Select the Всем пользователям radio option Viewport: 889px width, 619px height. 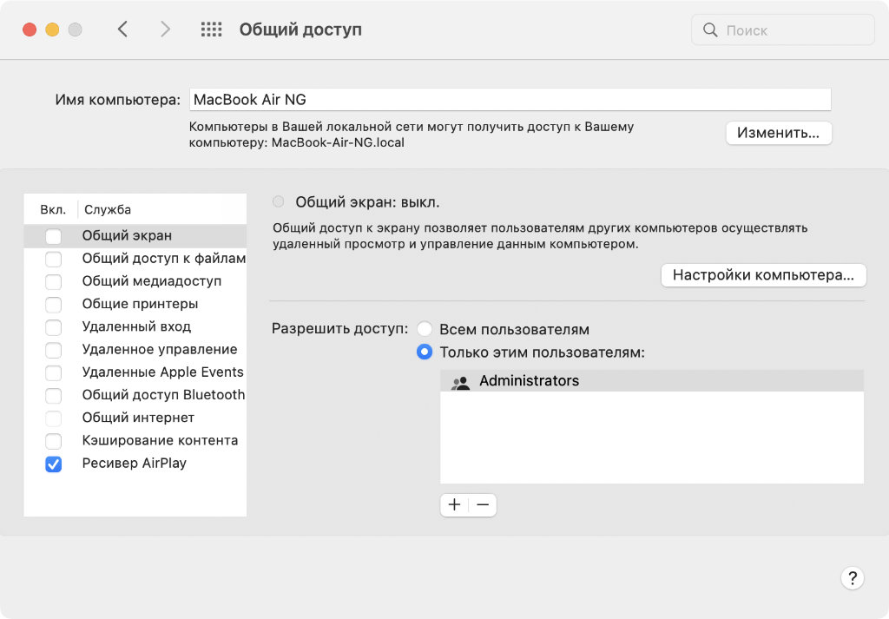click(425, 330)
